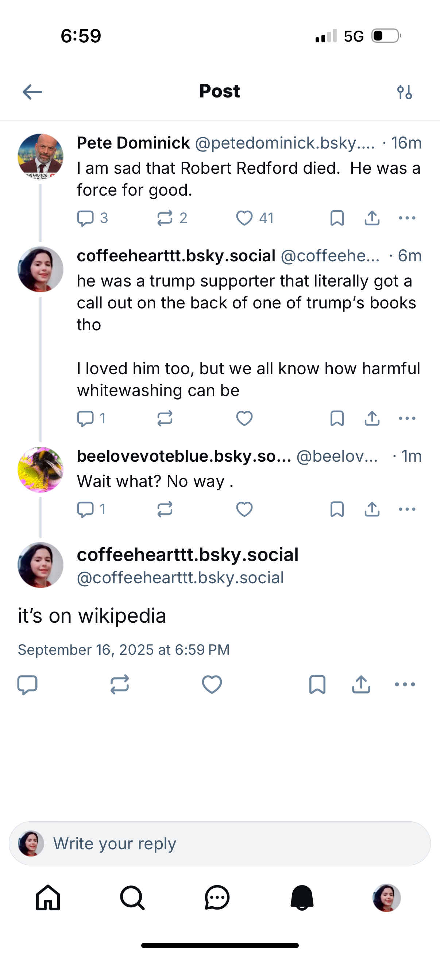Open the Search tab

click(132, 898)
